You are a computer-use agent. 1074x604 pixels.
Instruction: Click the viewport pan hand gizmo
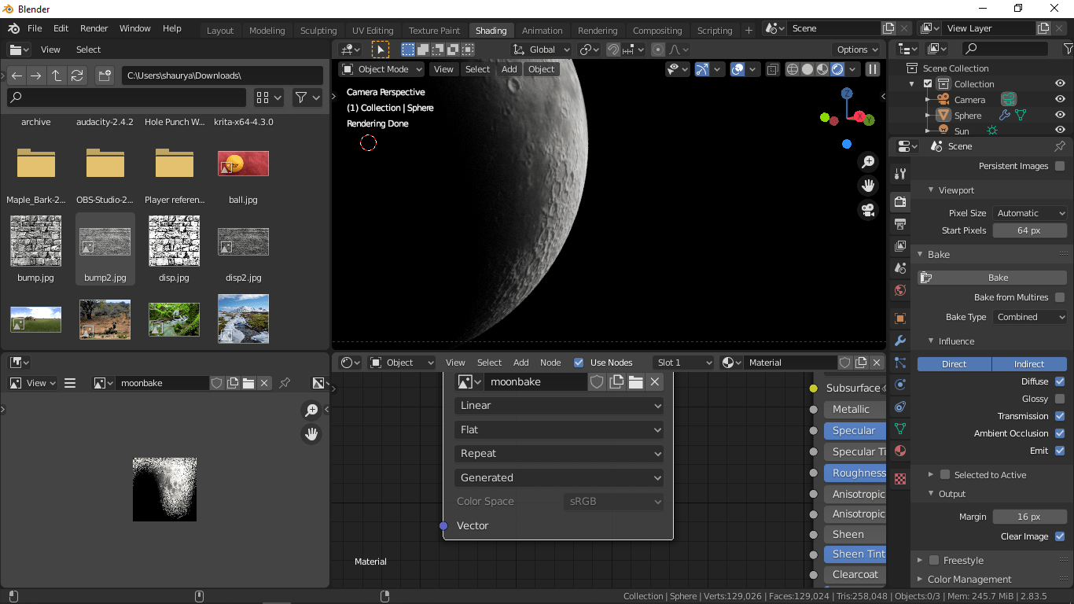point(868,186)
